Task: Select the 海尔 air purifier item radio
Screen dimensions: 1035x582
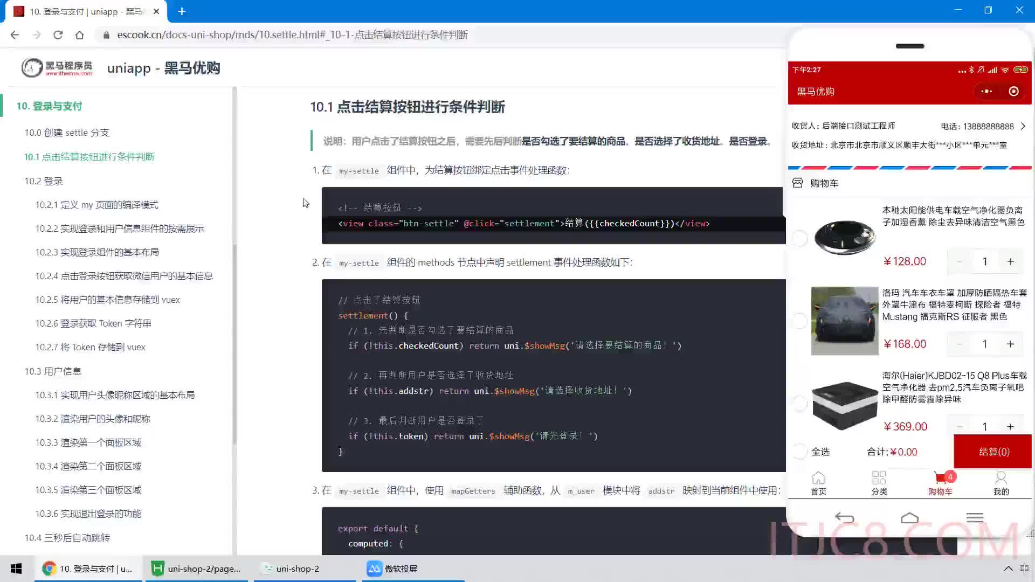Action: coord(800,404)
